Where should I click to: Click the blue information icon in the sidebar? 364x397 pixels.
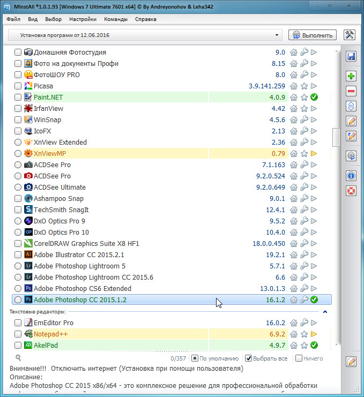(x=351, y=176)
